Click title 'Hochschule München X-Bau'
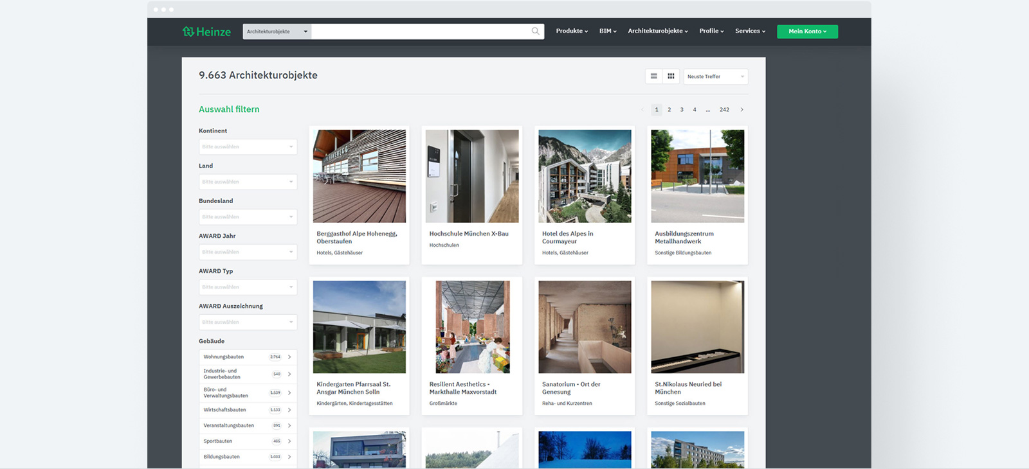 tap(469, 234)
